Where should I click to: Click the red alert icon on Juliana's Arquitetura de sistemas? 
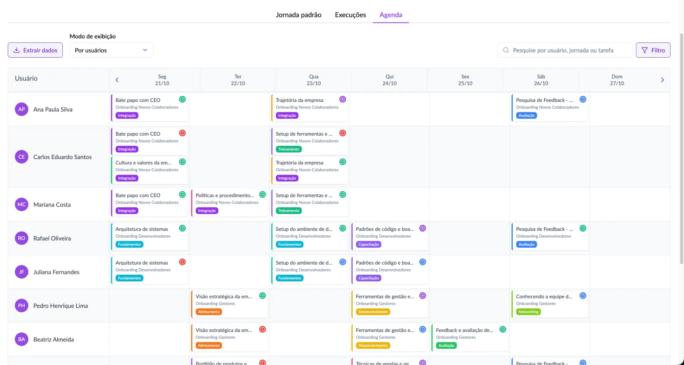(x=182, y=262)
